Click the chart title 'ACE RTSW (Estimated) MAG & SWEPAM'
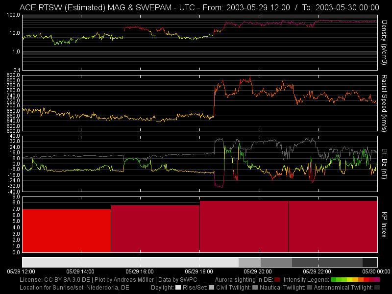The height and width of the screenshot is (294, 392). (96, 7)
